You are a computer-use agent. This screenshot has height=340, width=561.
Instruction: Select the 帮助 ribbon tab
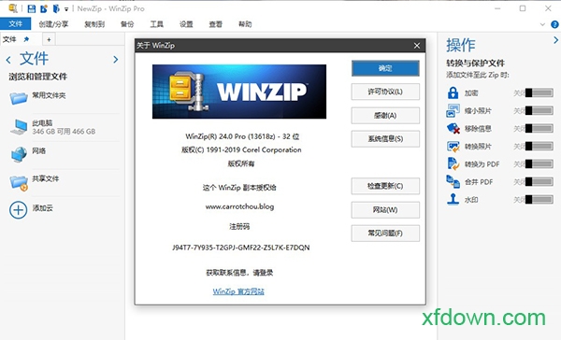(x=245, y=24)
